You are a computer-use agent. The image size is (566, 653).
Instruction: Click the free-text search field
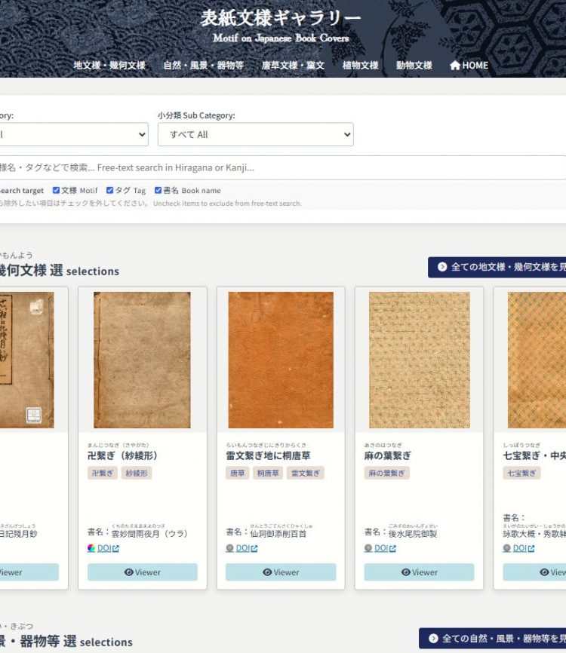coord(282,167)
